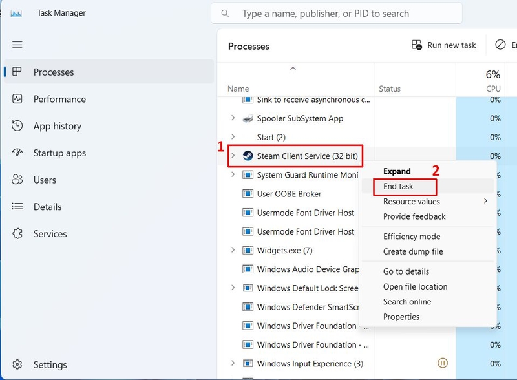The height and width of the screenshot is (380, 517).
Task: Click the Users people icon
Action: coord(17,180)
